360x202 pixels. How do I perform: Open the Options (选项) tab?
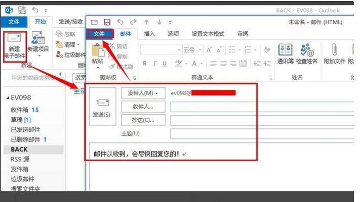coord(173,34)
